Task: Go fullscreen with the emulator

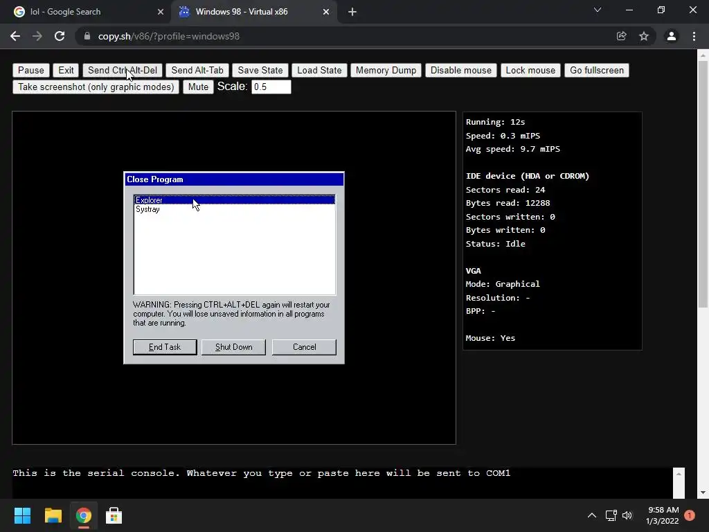Action: pos(596,70)
